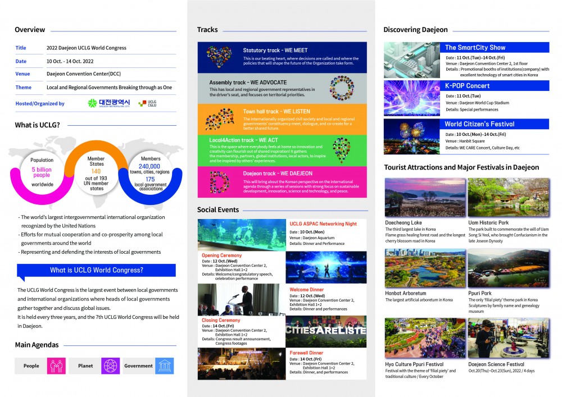Open the speaker at podium photo

click(x=242, y=300)
